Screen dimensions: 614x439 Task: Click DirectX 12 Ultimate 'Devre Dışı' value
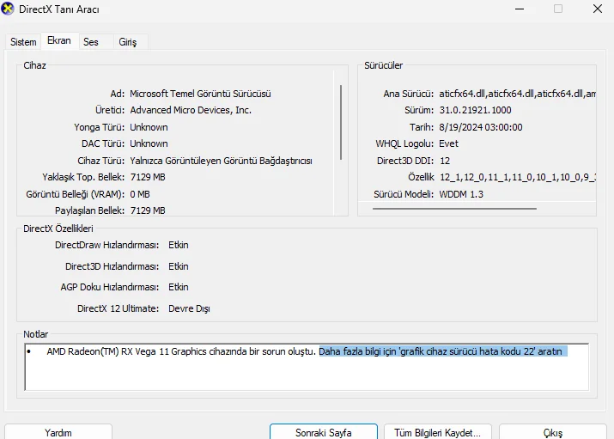(189, 309)
